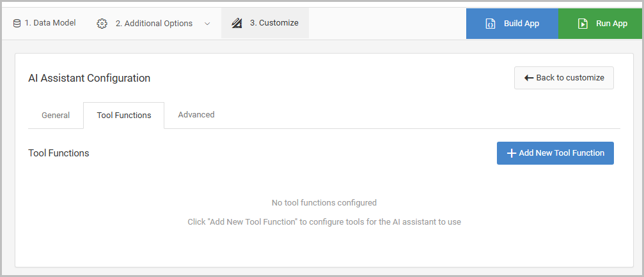Screen dimensions: 644x277
Task: Click the plus icon for new tool function
Action: (x=511, y=153)
